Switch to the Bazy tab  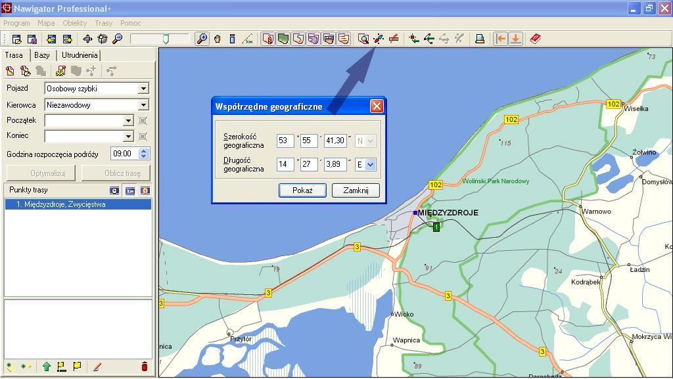42,55
